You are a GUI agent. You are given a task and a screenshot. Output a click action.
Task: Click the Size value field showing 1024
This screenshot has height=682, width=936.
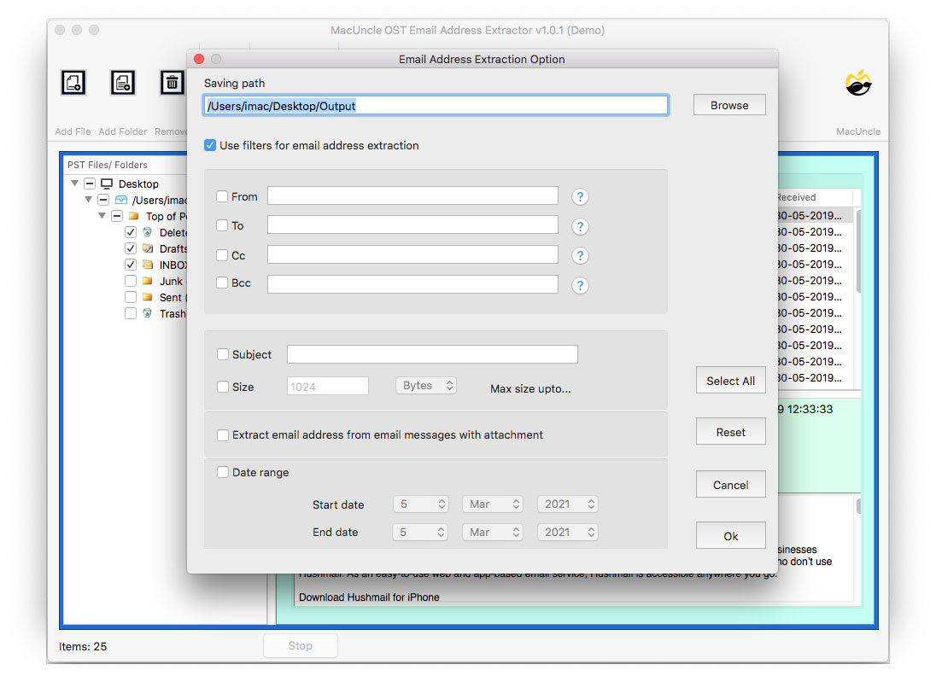[328, 386]
